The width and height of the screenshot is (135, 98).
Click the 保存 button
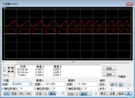[x=109, y=74]
